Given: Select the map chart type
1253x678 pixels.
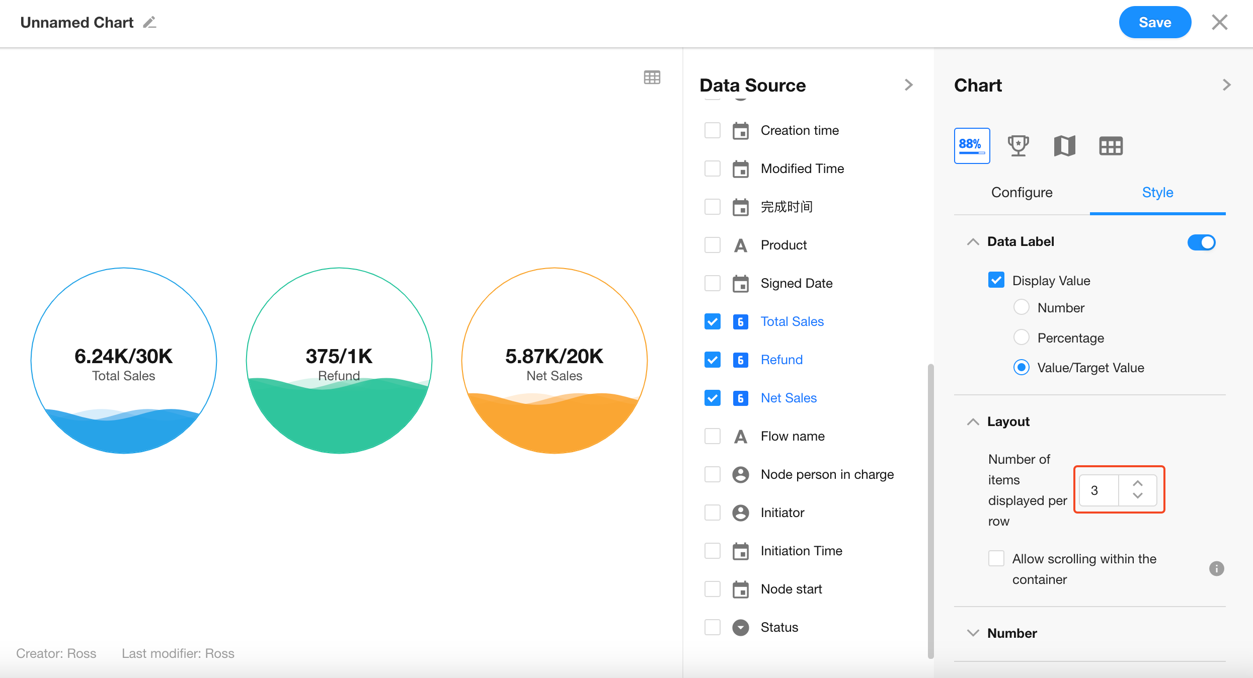Looking at the screenshot, I should tap(1064, 146).
